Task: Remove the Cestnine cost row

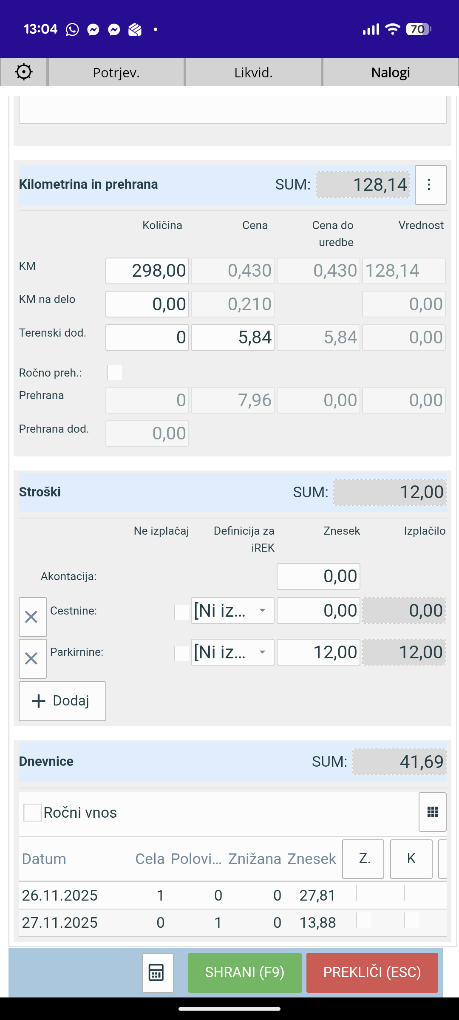Action: click(32, 617)
